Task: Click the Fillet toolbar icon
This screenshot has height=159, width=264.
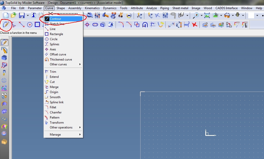Action: (121, 25)
